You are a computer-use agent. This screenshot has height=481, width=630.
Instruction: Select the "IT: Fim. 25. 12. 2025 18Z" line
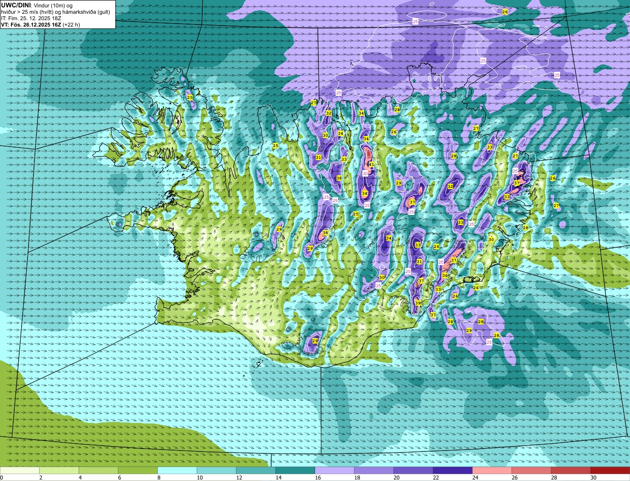pyautogui.click(x=30, y=18)
